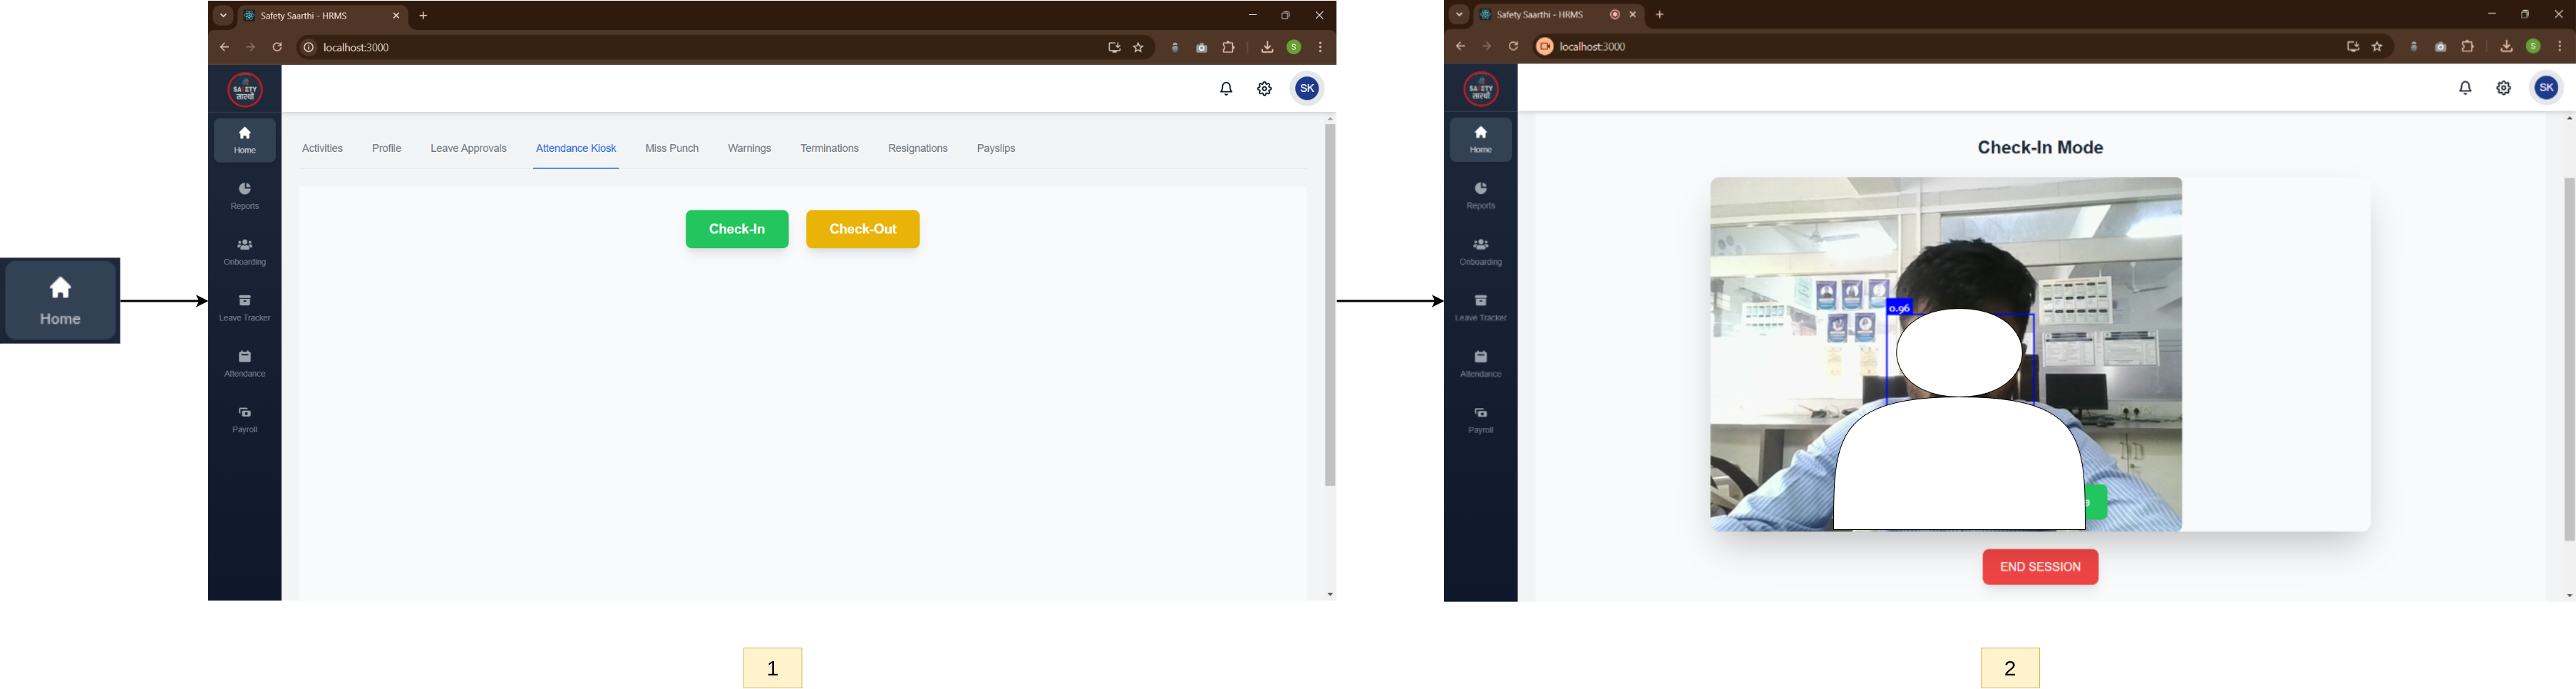The image size is (2576, 689).
Task: Open Leave Tracker in the Attendance Kiosk window sidebar
Action: (x=245, y=307)
